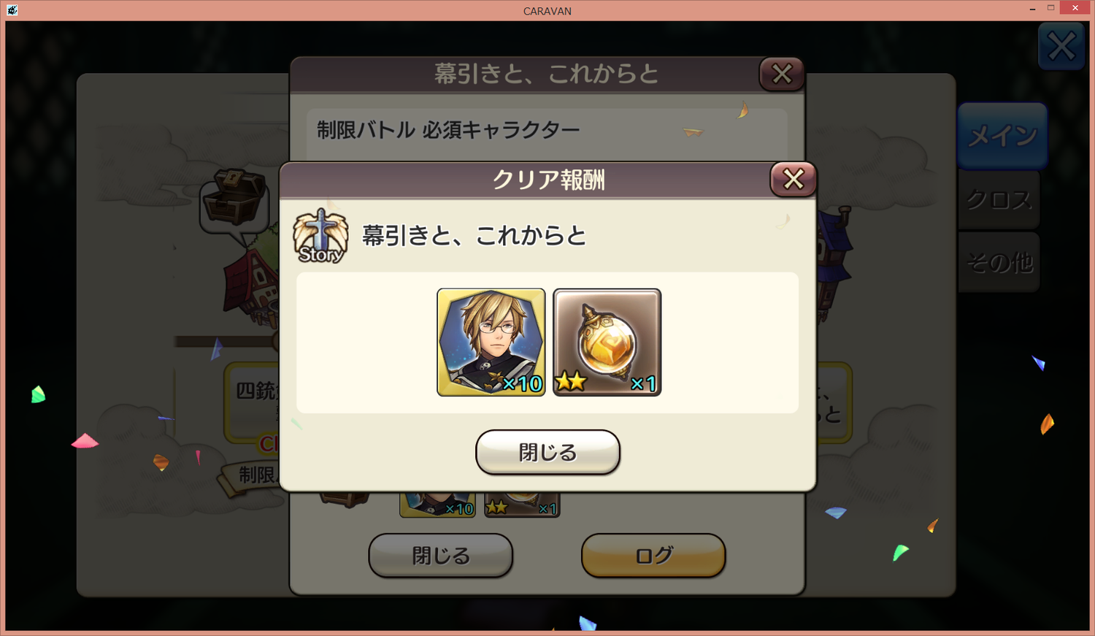Close the 幕引きと、これからと quest dialog
1095x636 pixels.
(782, 74)
